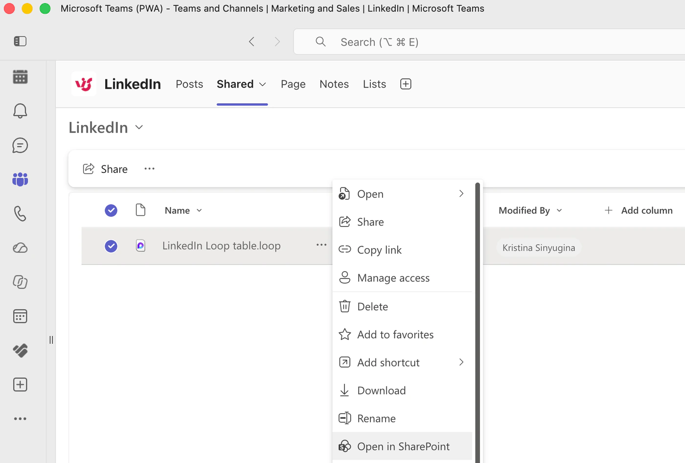Click the search magnifier icon
The image size is (685, 463).
[320, 42]
